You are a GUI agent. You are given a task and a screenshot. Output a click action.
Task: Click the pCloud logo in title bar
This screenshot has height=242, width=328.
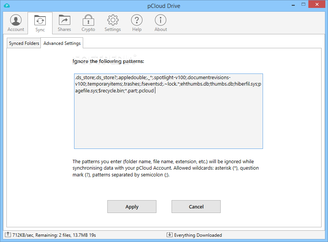tap(7, 6)
